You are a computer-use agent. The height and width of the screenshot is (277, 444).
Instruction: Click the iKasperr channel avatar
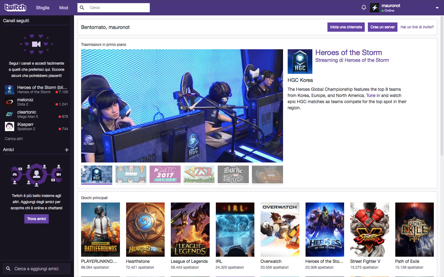[10, 126]
